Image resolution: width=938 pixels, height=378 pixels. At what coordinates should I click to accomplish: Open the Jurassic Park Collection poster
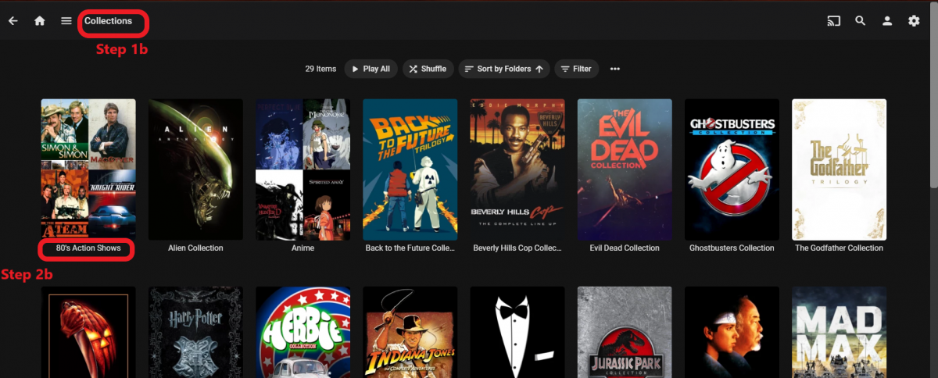point(625,332)
